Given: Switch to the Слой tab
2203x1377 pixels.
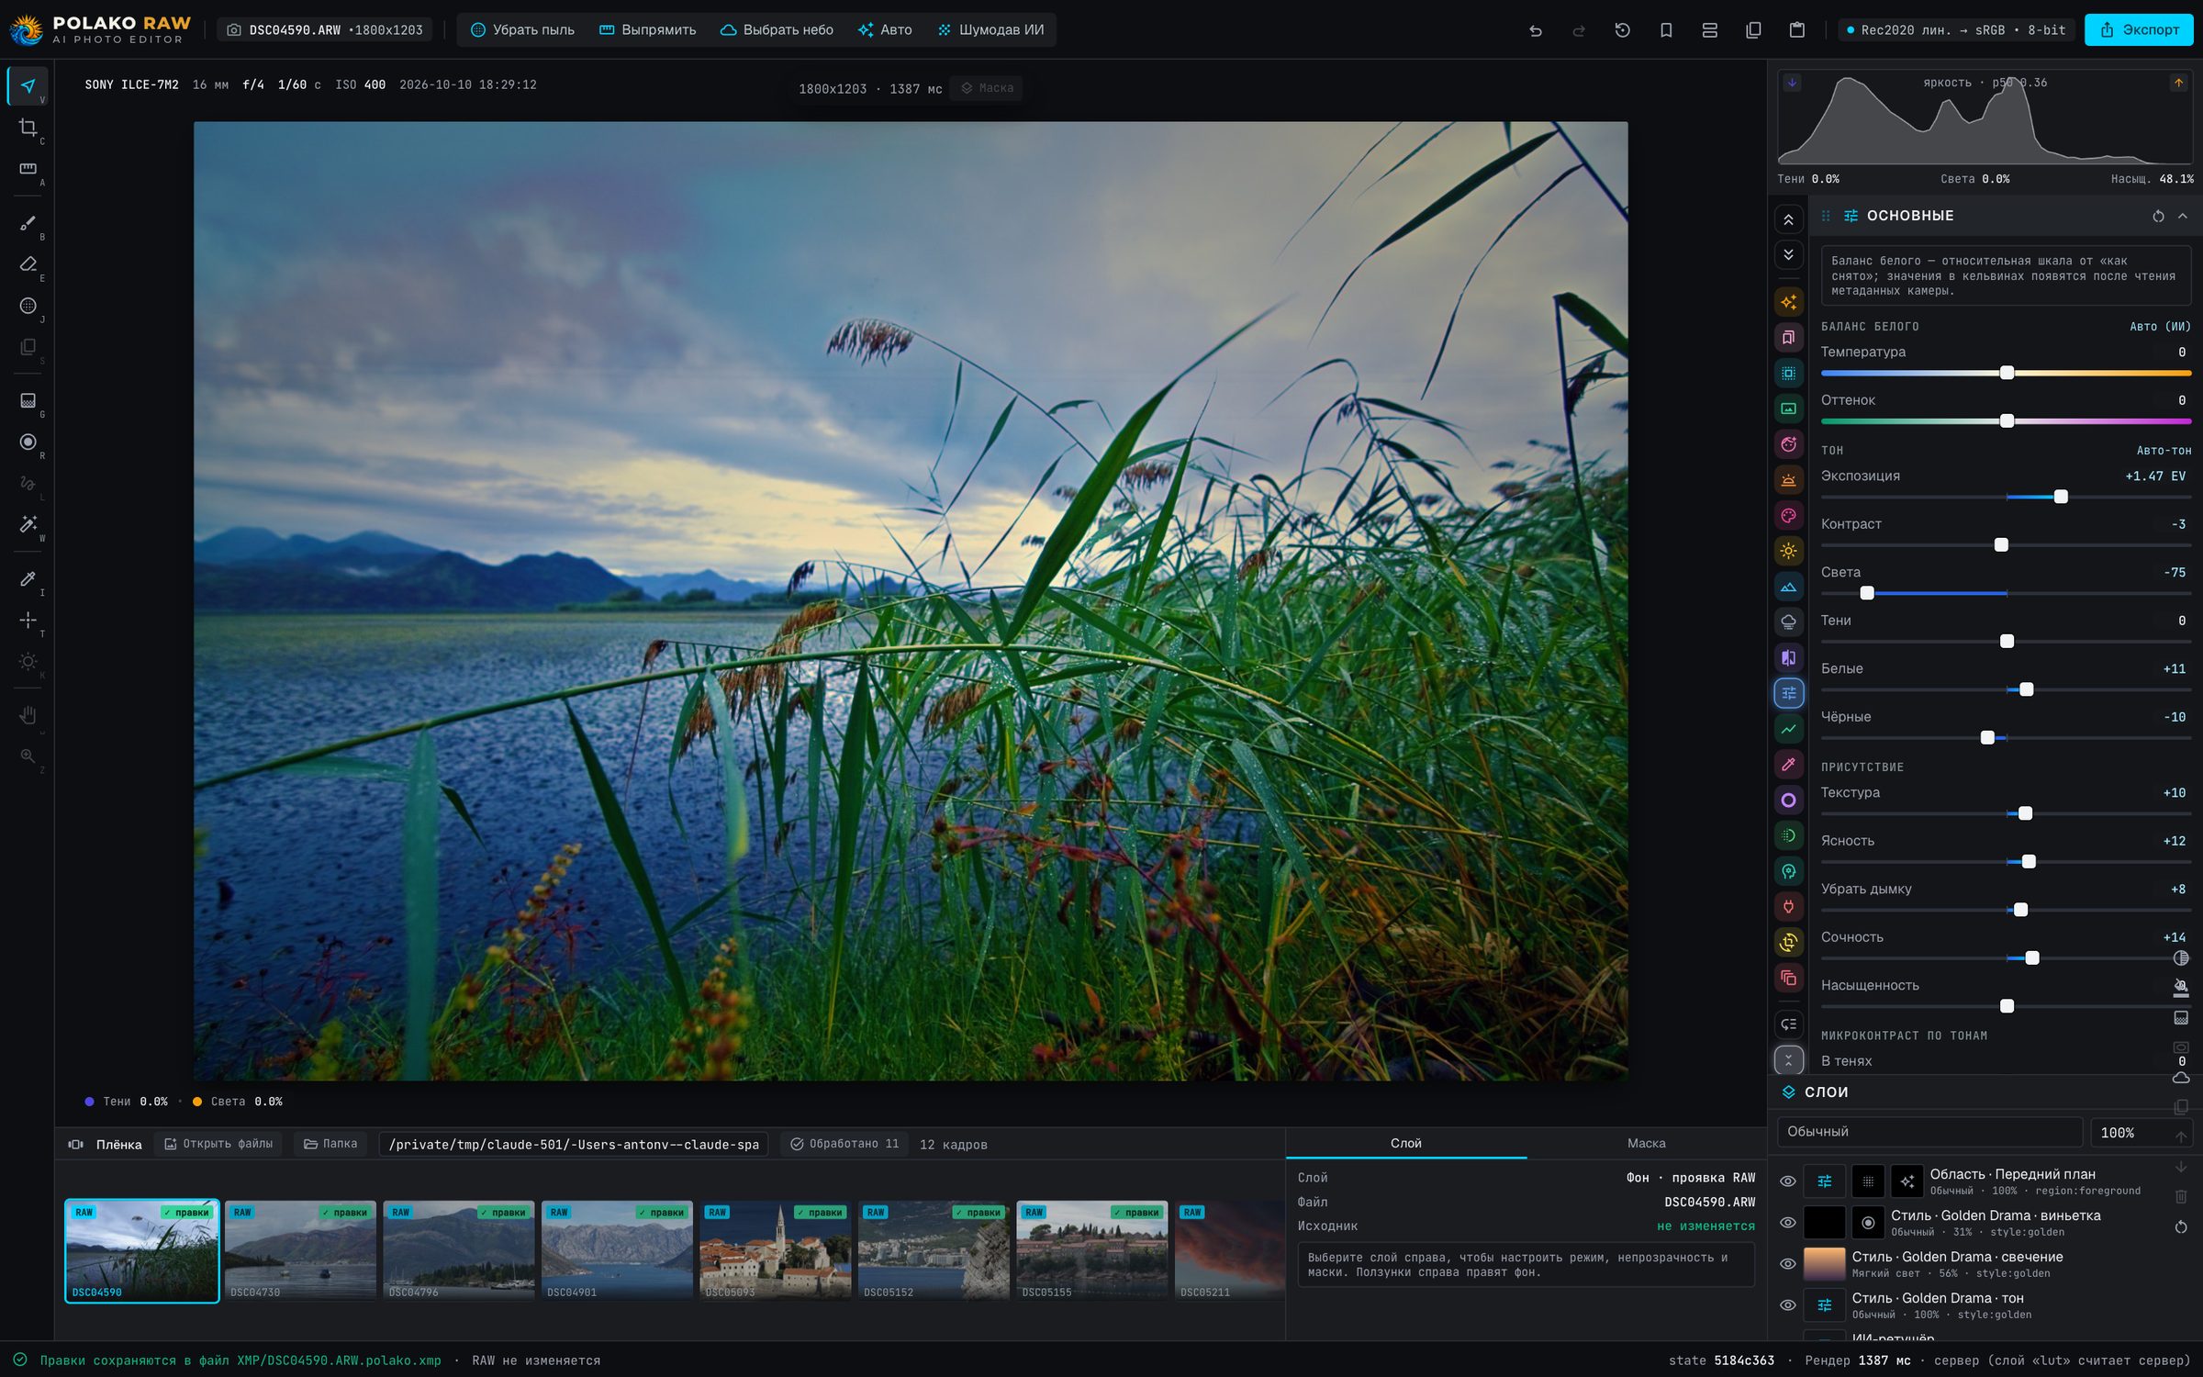Looking at the screenshot, I should (x=1405, y=1143).
